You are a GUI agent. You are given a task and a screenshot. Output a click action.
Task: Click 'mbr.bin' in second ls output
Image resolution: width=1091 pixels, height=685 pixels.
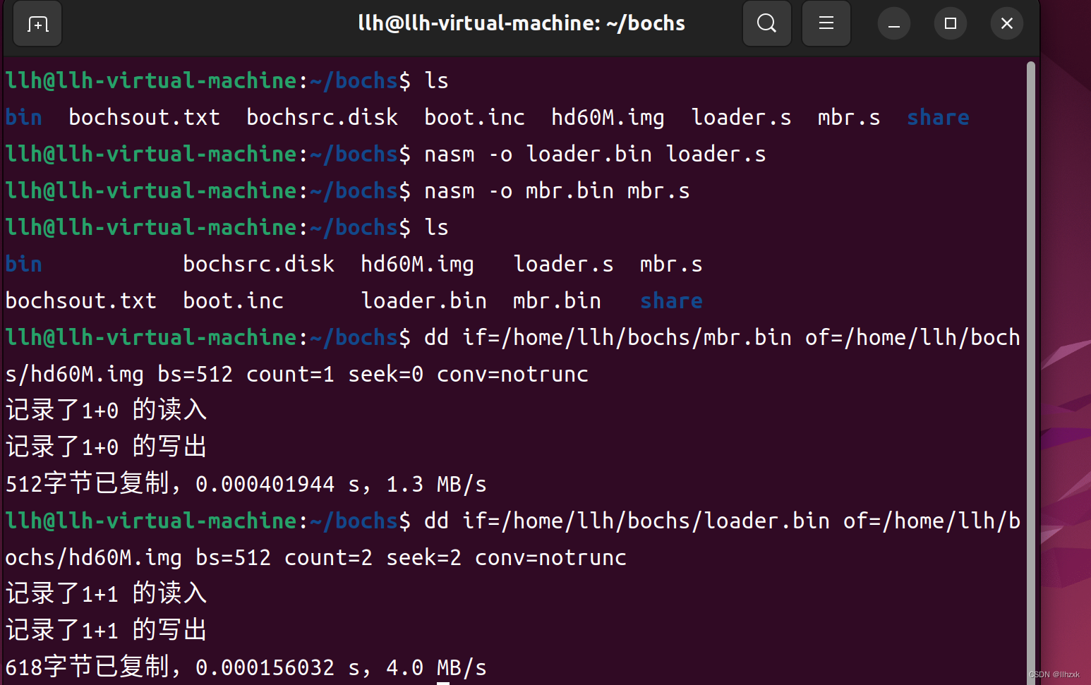(x=557, y=301)
